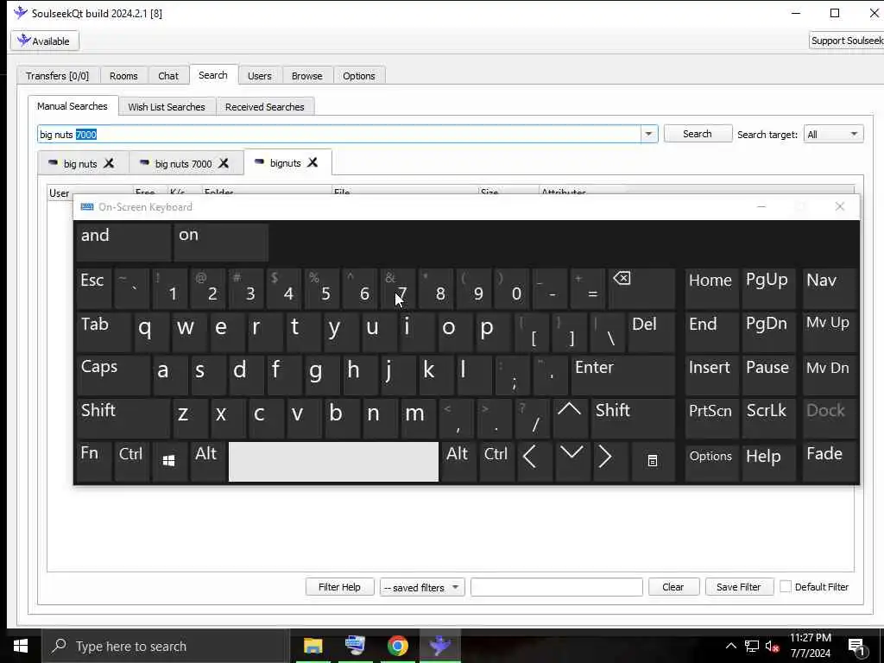Image resolution: width=884 pixels, height=663 pixels.
Task: Open File Explorer from the taskbar
Action: click(x=313, y=646)
